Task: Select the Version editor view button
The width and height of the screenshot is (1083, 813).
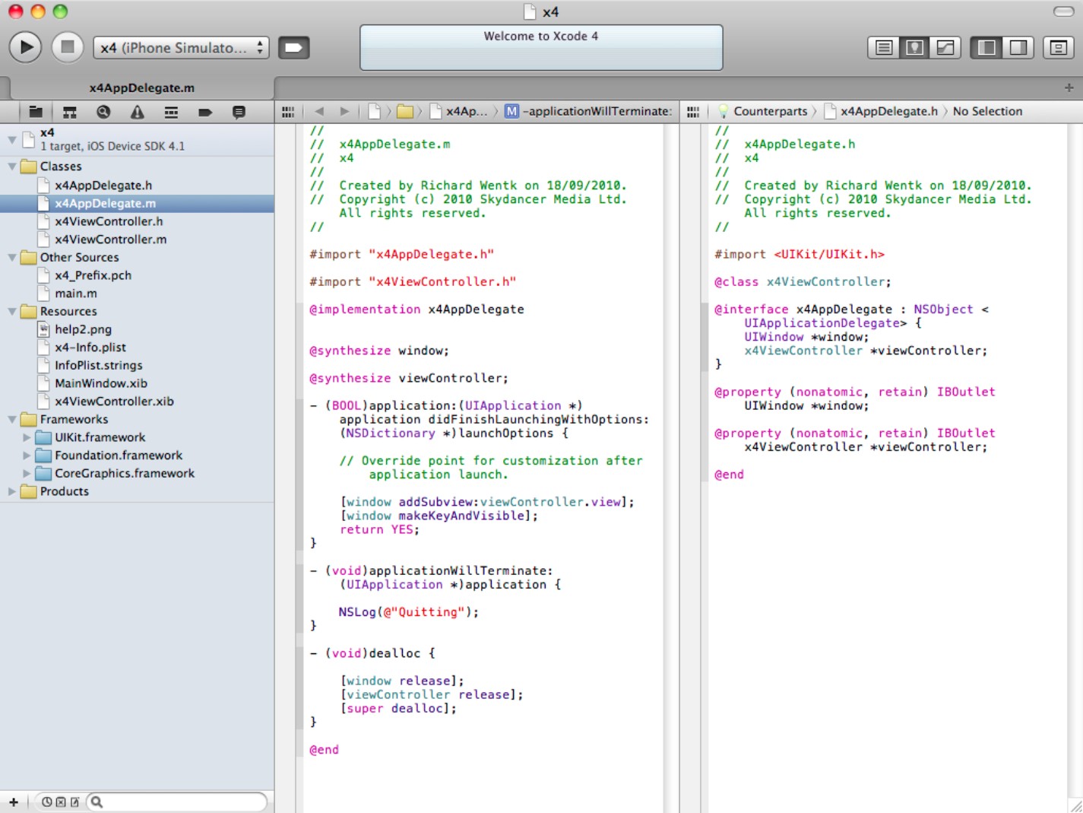Action: 945,48
